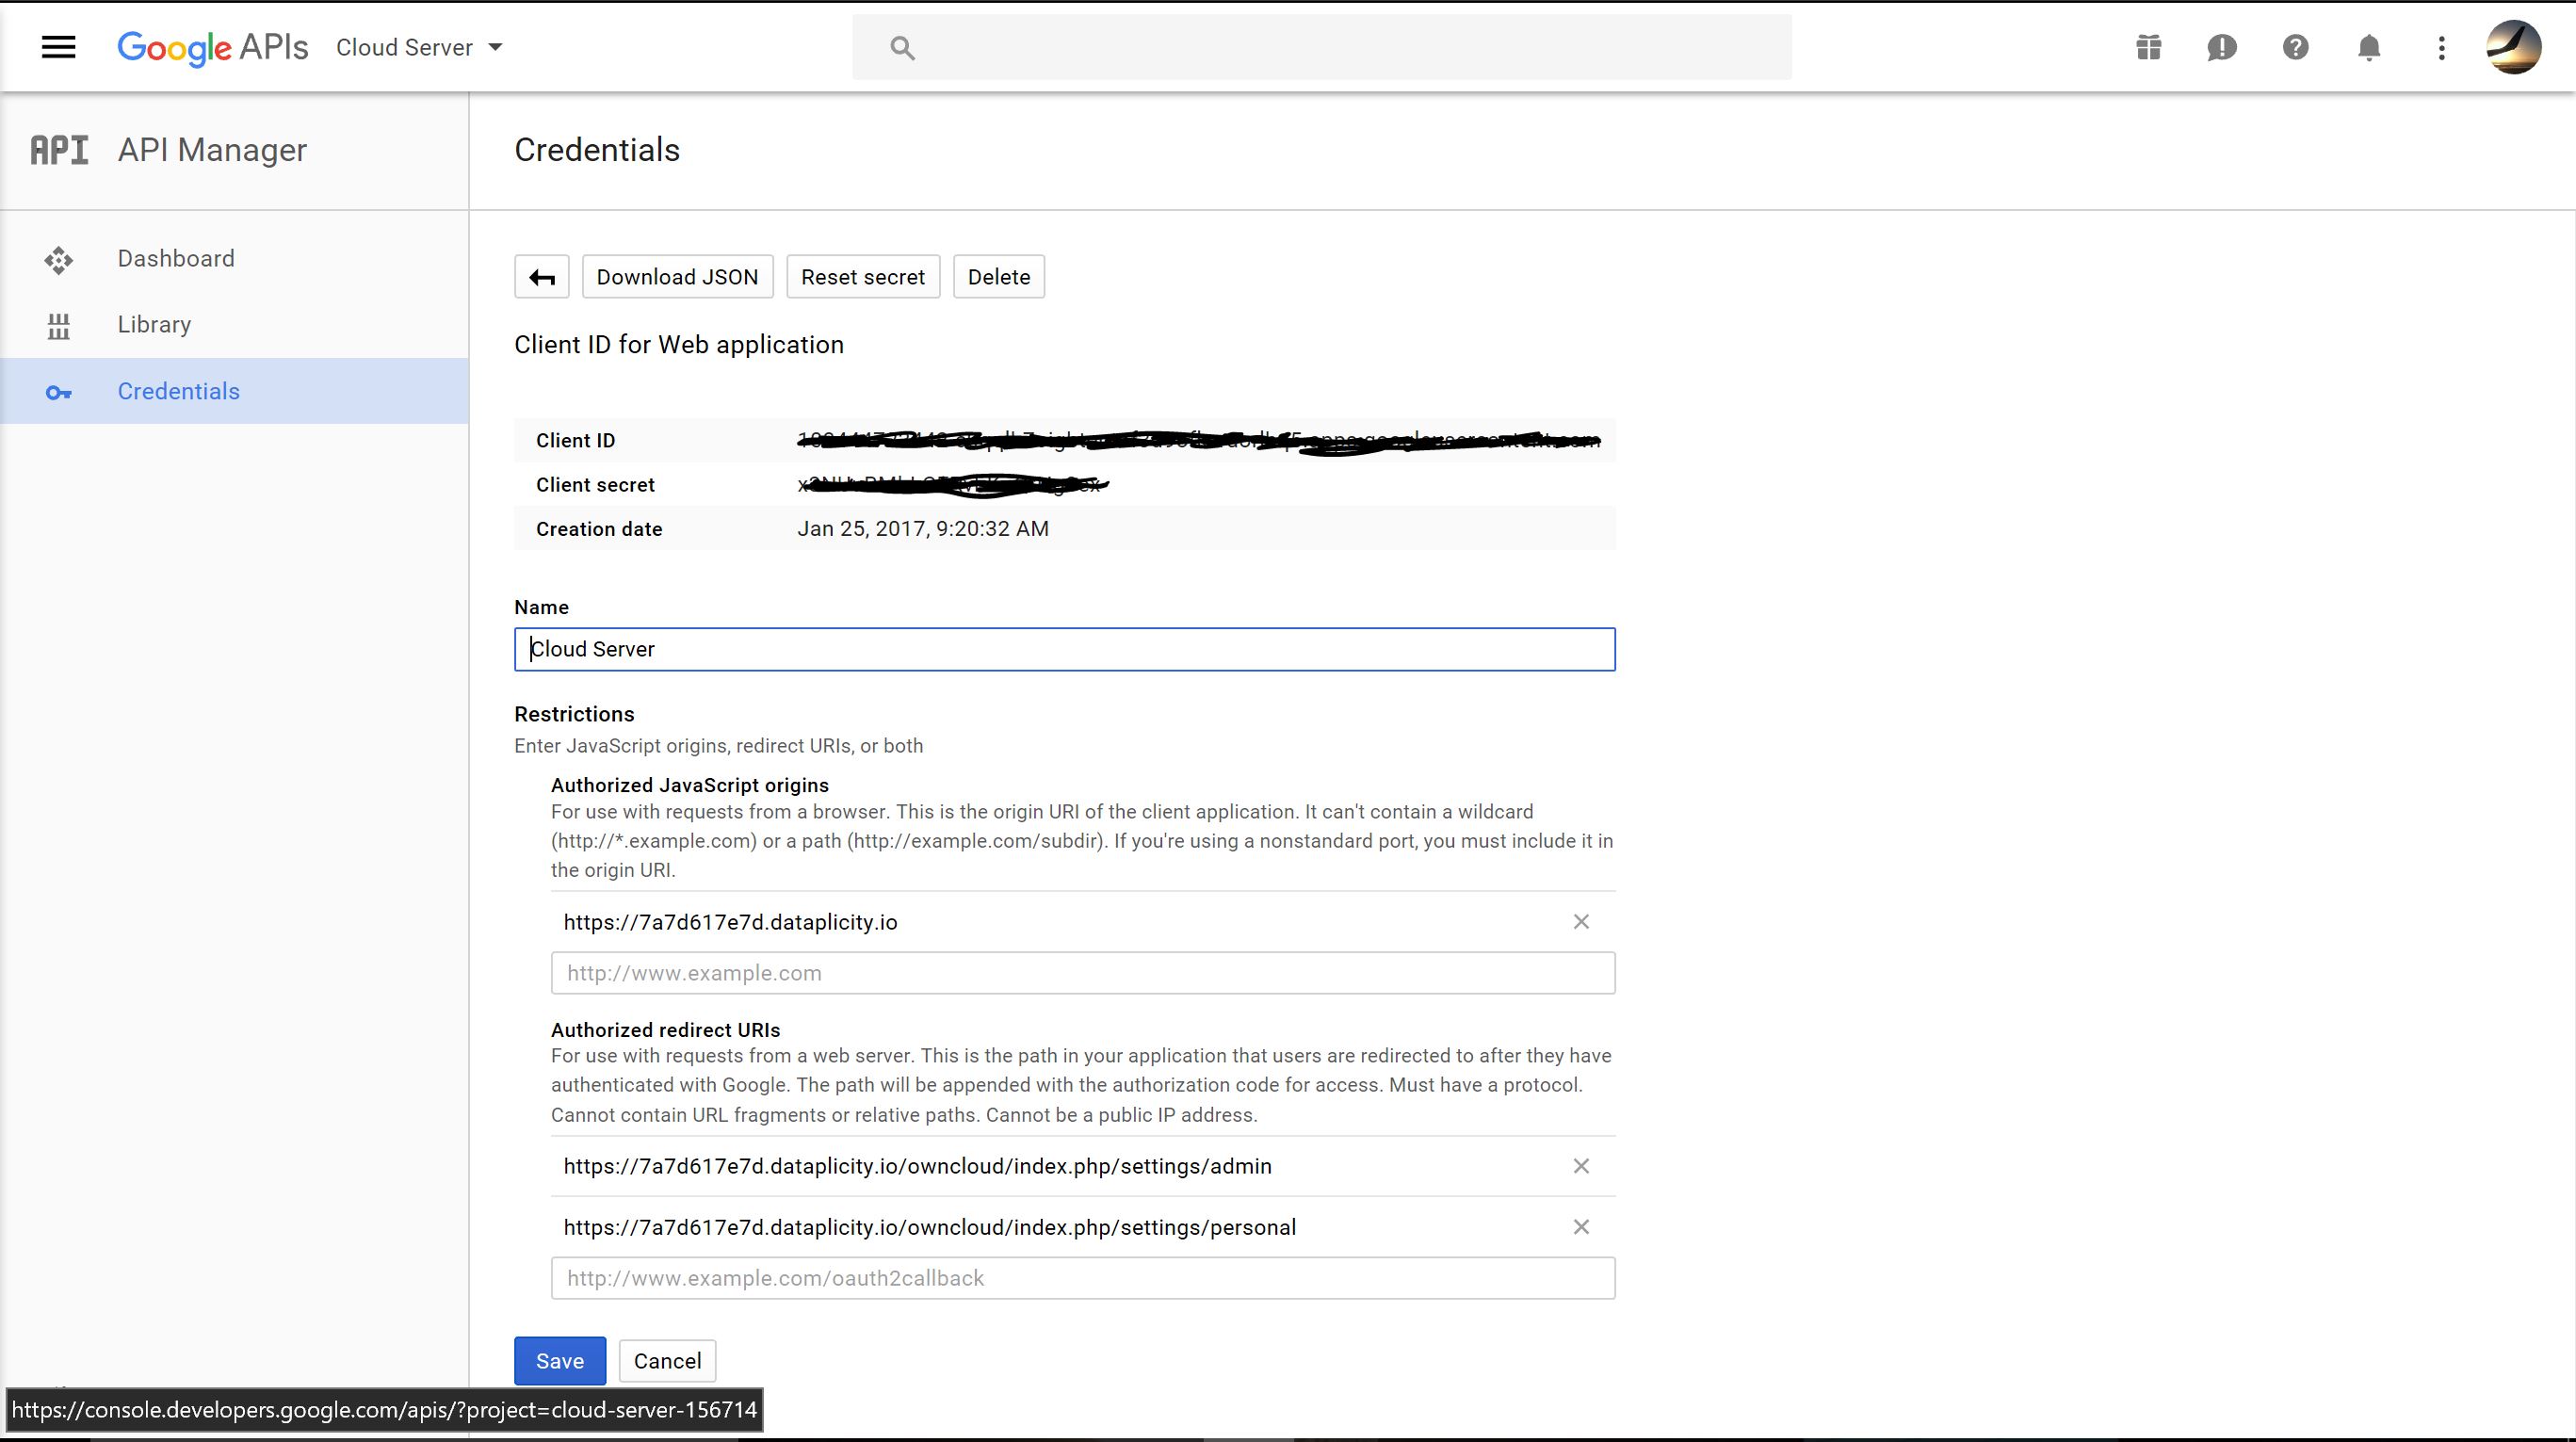Click the Download JSON button
The width and height of the screenshot is (2576, 1442).
[x=677, y=276]
